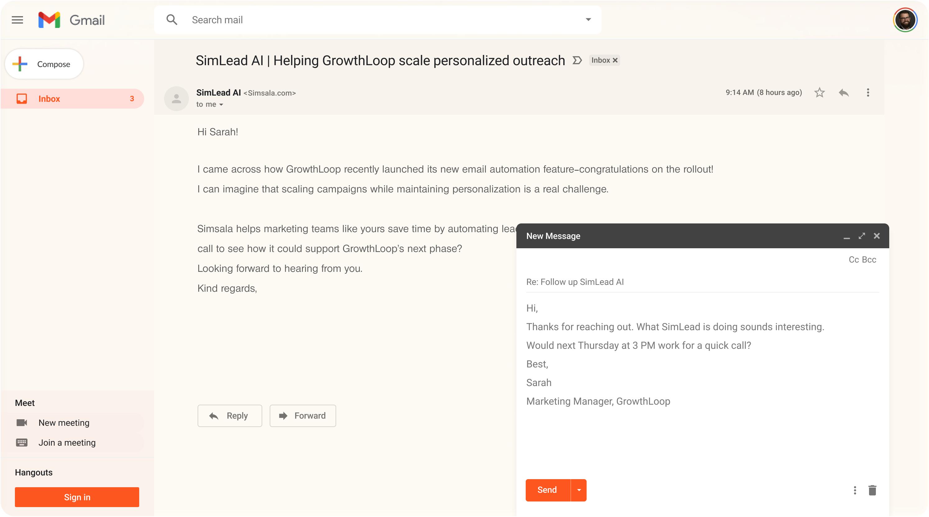Open the Send options dropdown arrow
The image size is (929, 517).
579,490
